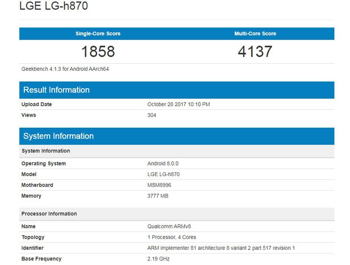Select the Model value LGE LG-h870

(x=163, y=174)
